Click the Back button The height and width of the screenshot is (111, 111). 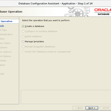click(79, 108)
